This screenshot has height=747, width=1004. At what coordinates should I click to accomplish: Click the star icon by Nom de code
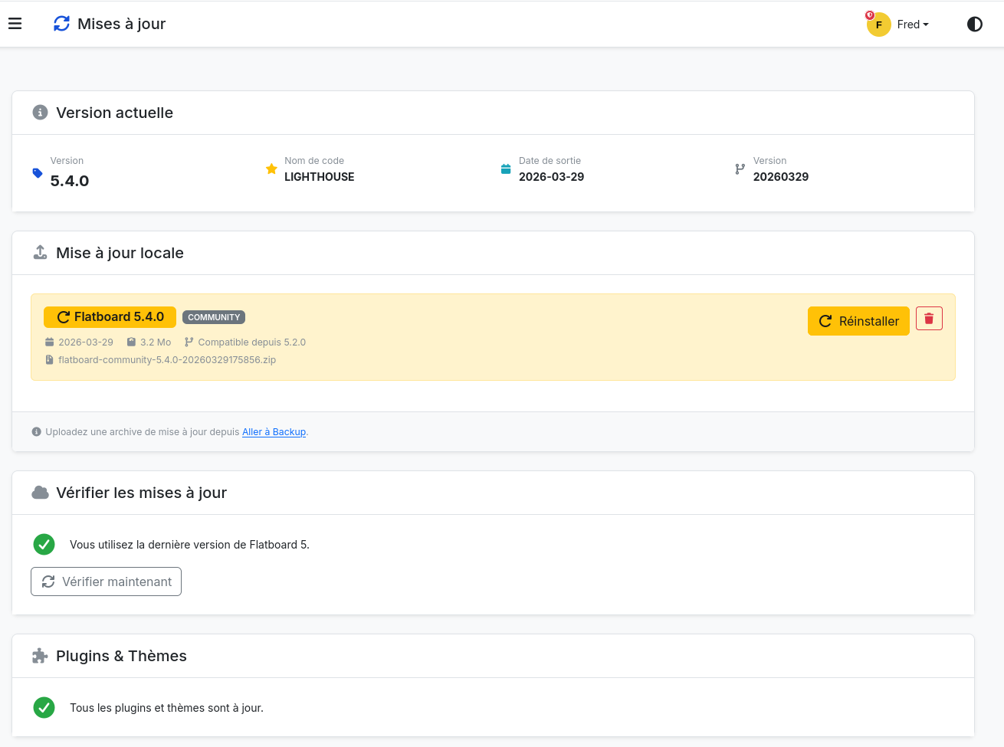pyautogui.click(x=271, y=169)
